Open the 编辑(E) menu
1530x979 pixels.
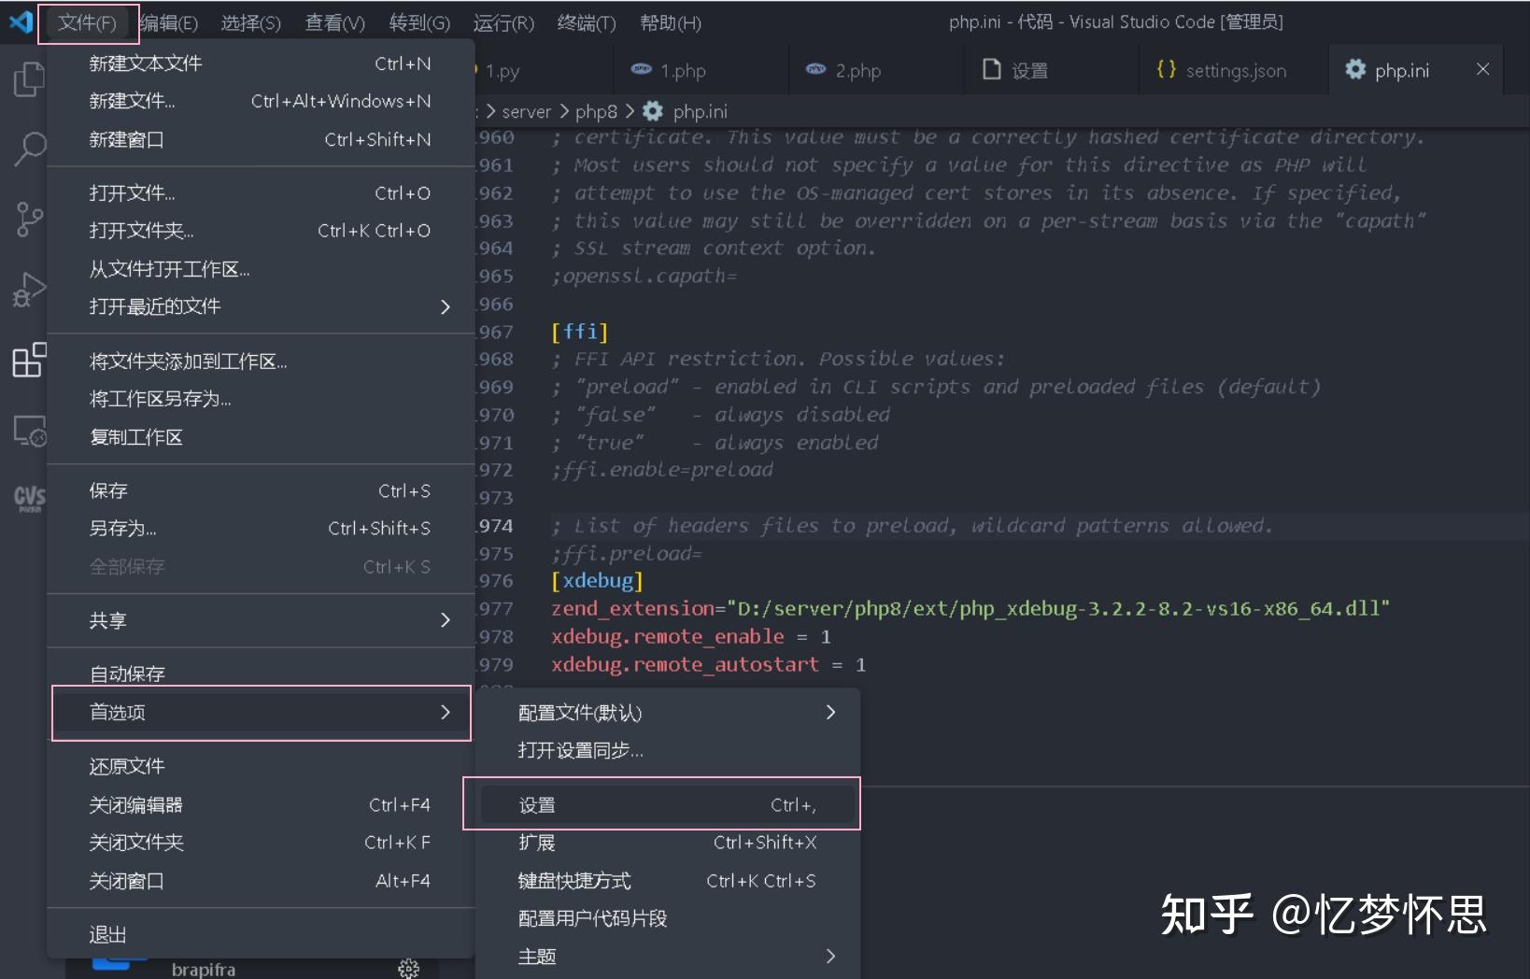click(169, 22)
